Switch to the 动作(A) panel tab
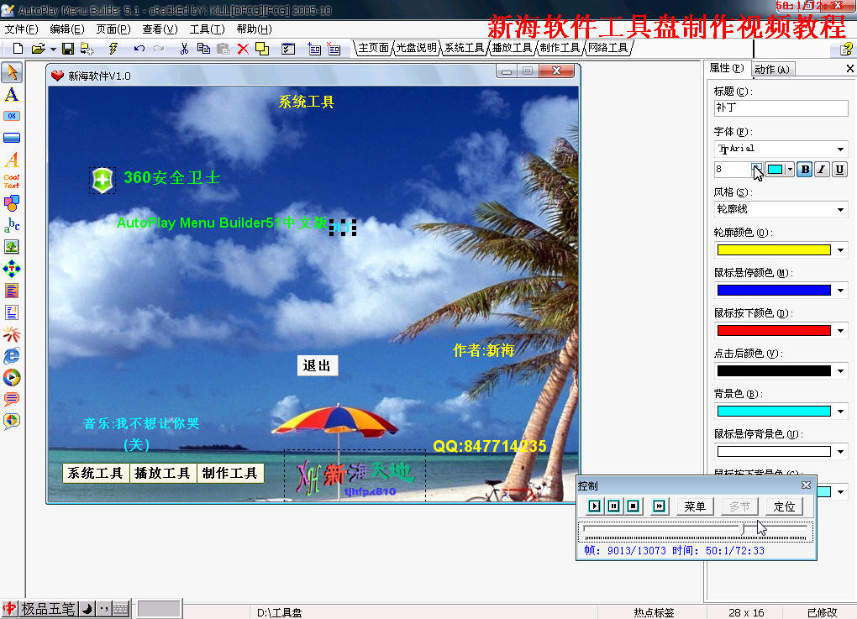The image size is (857, 619). (772, 70)
